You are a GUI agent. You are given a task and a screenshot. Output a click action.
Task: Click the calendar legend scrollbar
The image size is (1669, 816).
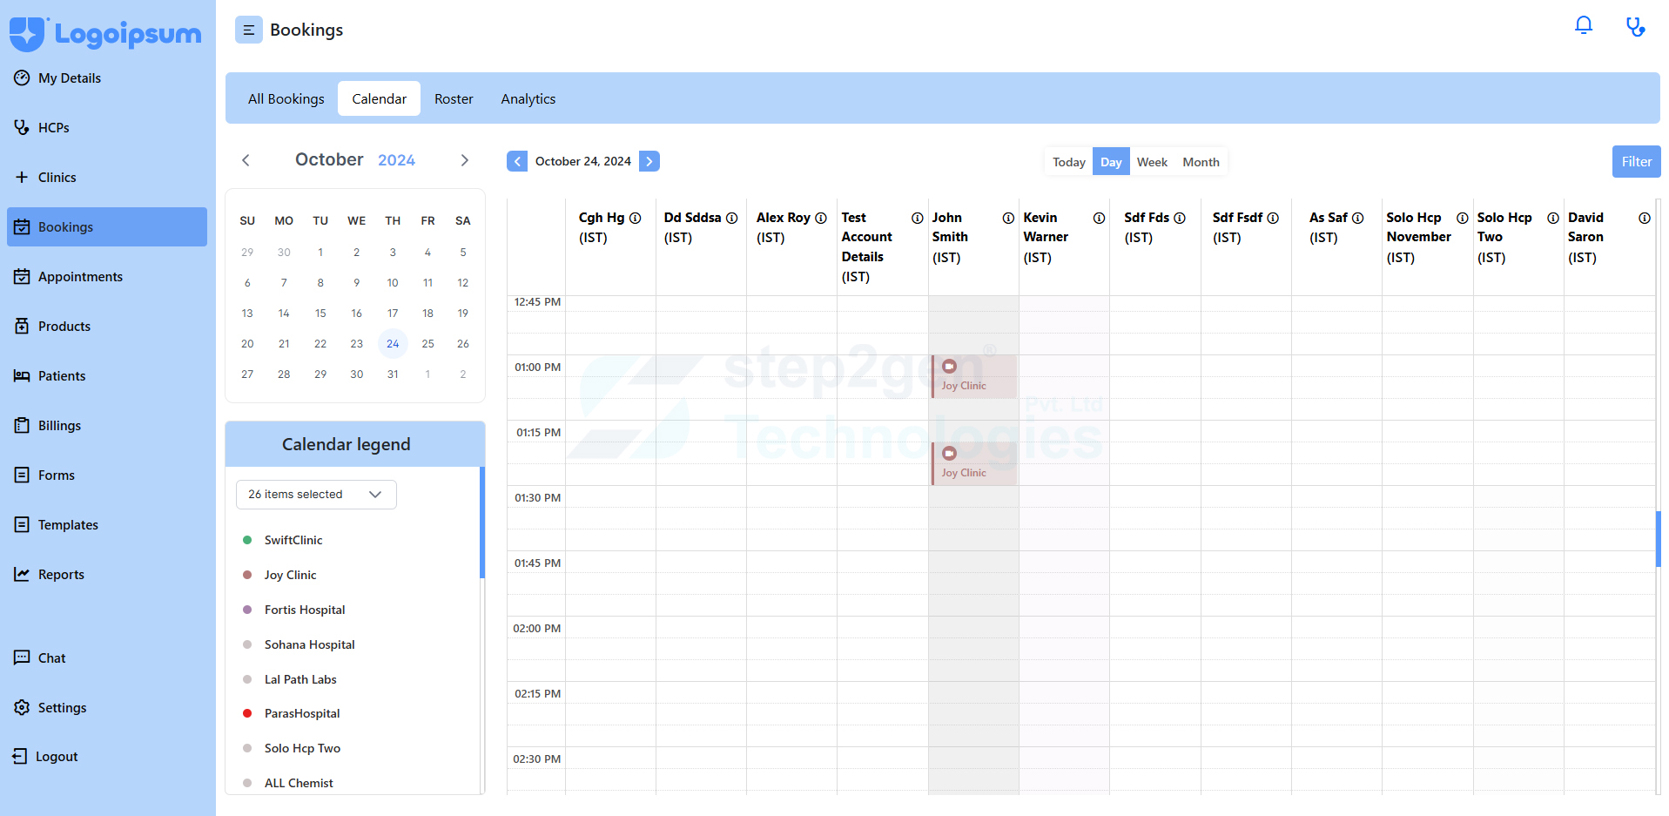tap(482, 523)
